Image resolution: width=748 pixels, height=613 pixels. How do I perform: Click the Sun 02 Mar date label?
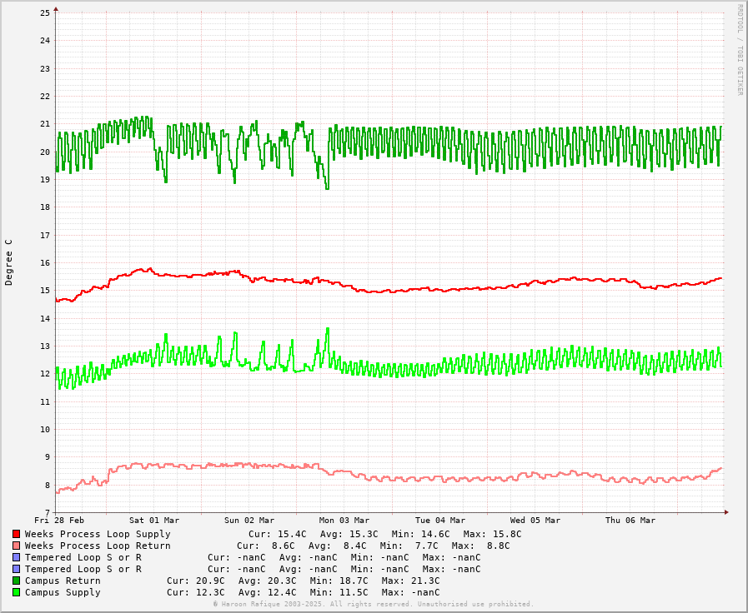(x=249, y=521)
